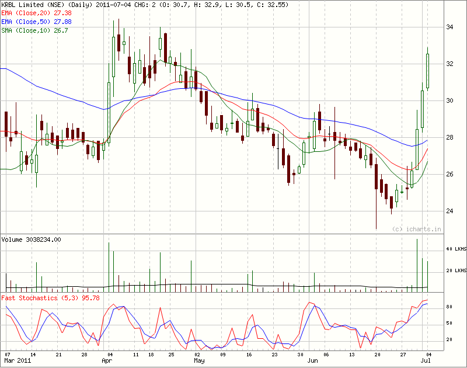Click the date tick '06' in June

click(x=326, y=355)
